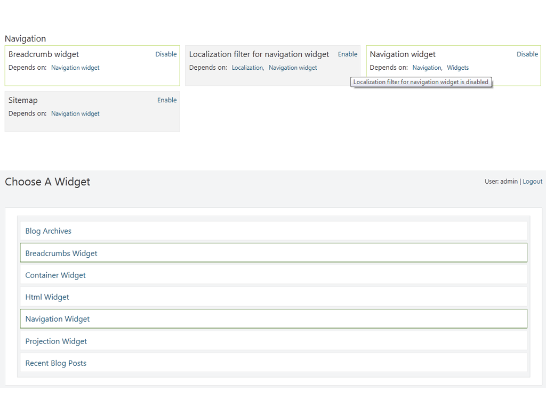Open Navigation widget dependency under Sitemap
The image size is (546, 409).
(x=75, y=113)
